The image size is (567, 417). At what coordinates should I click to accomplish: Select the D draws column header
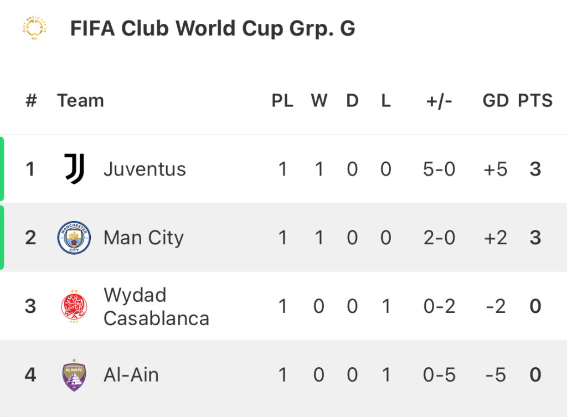(x=352, y=101)
